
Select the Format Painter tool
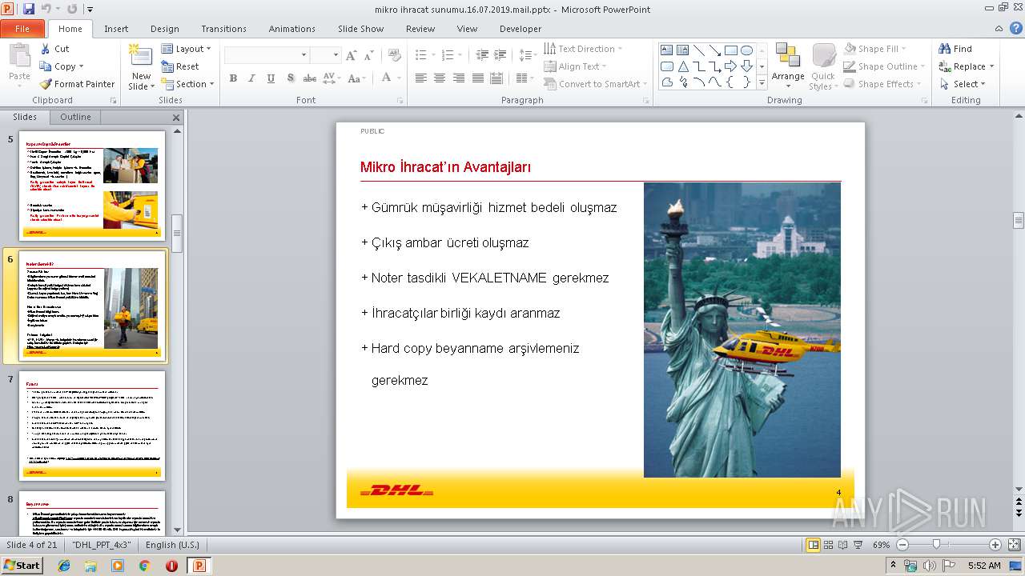(x=78, y=84)
